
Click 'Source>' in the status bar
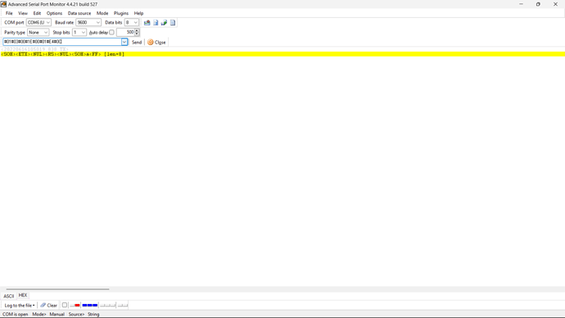tap(76, 315)
